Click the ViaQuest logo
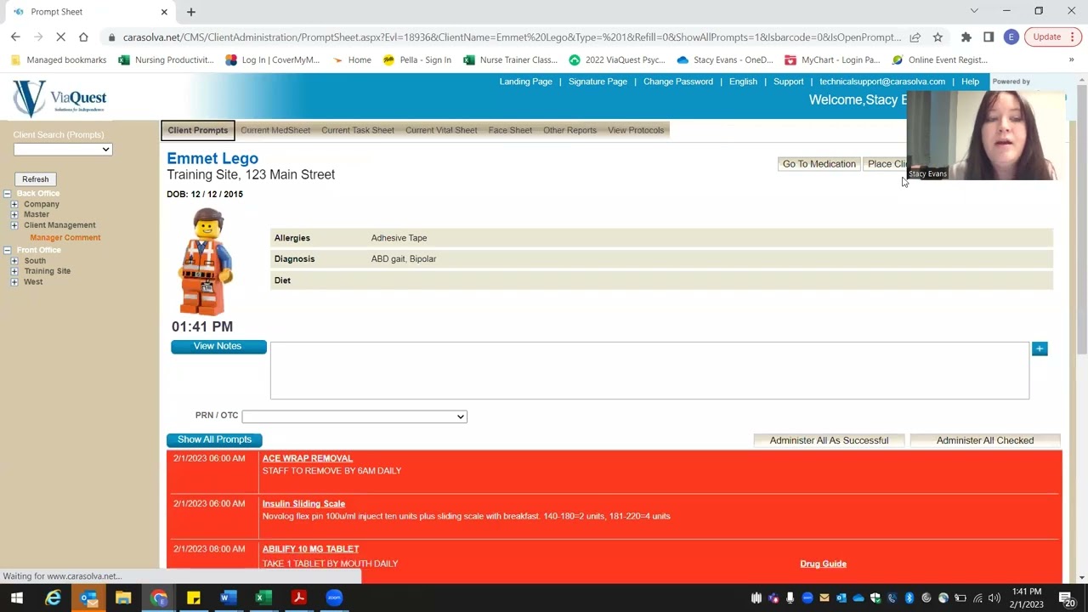 pyautogui.click(x=59, y=99)
